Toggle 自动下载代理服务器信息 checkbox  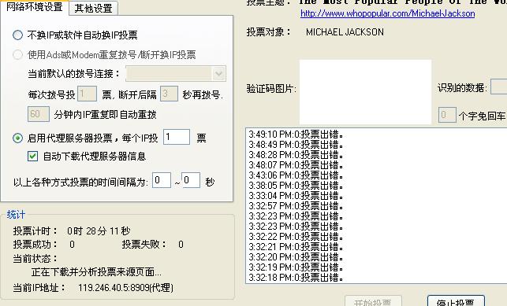32,157
